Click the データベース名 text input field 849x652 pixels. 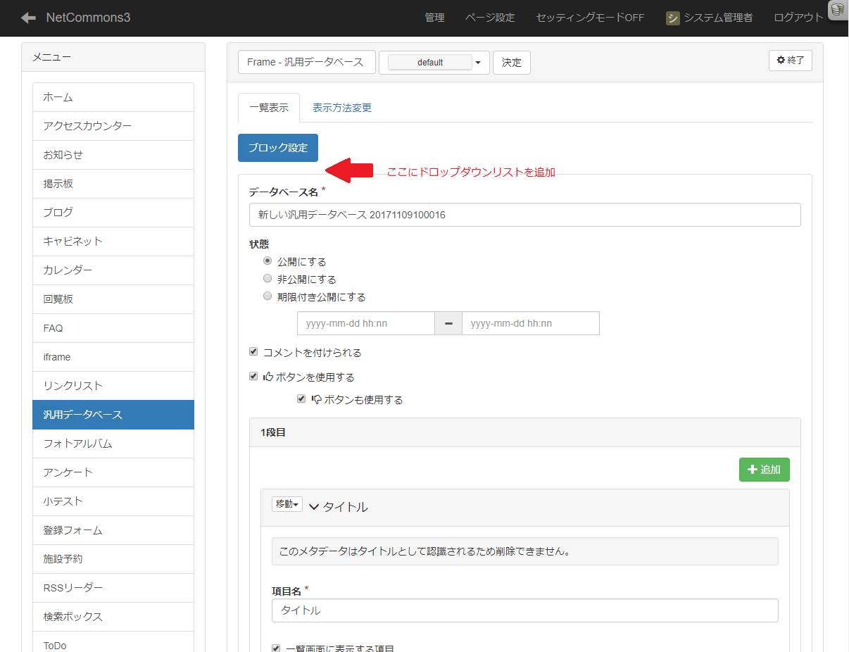click(x=524, y=215)
